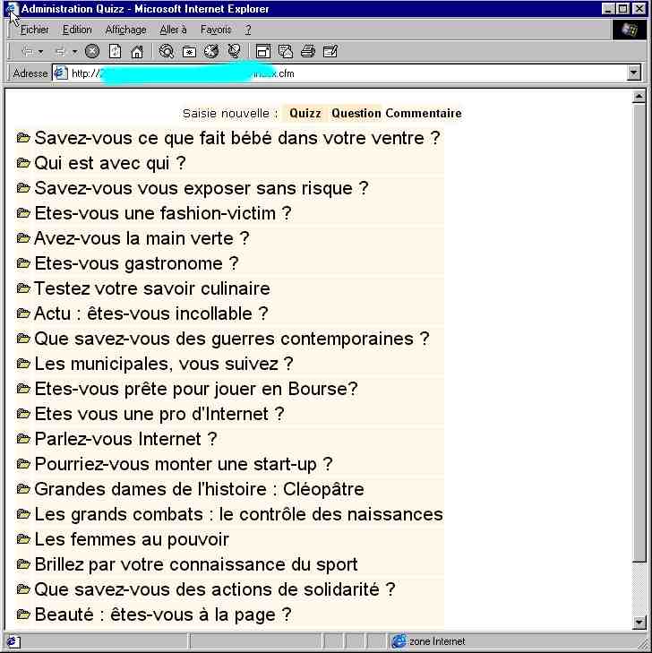Refresh the page with the toolbar icon

(x=115, y=52)
